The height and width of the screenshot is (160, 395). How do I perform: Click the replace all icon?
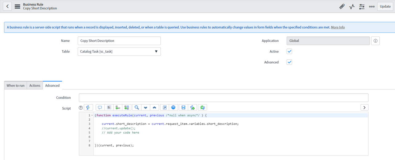click(127, 108)
